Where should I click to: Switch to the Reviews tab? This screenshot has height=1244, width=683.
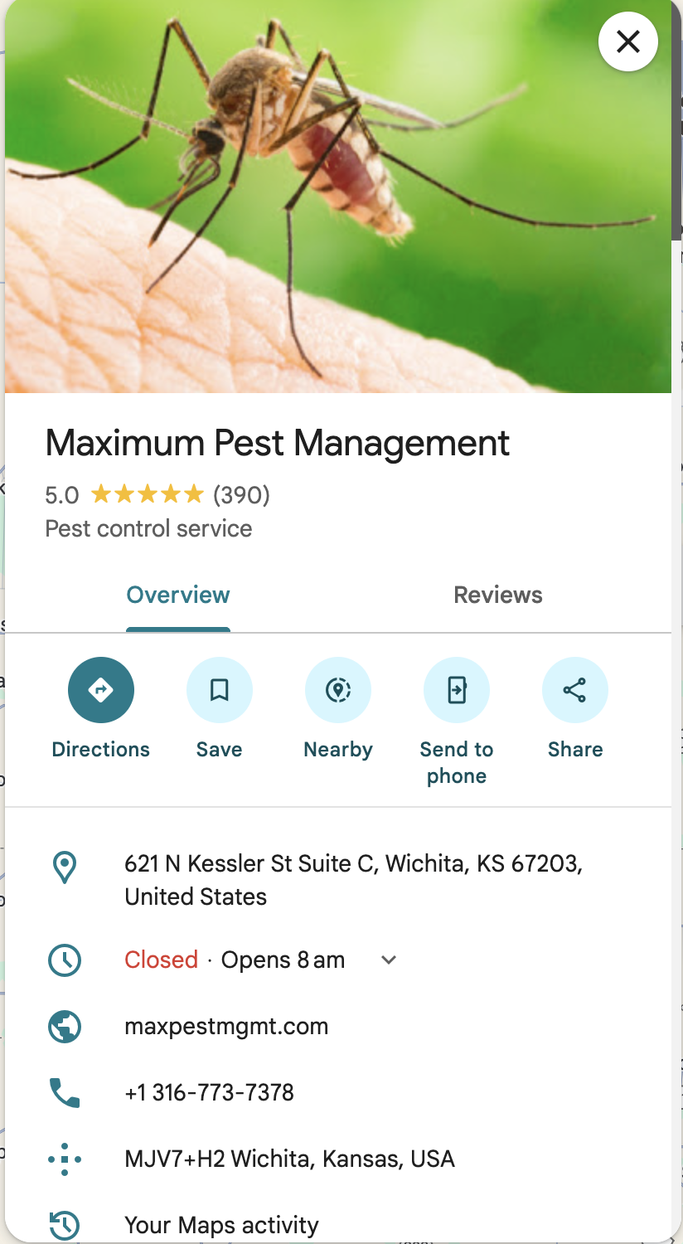pyautogui.click(x=498, y=595)
